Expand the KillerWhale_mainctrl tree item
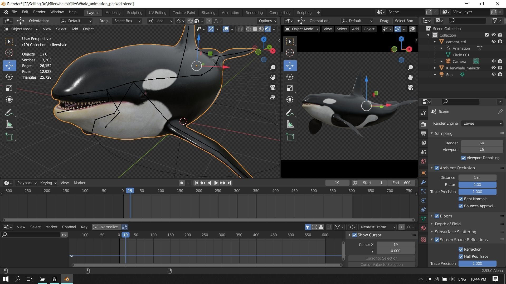This screenshot has height=284, width=506. 435,68
